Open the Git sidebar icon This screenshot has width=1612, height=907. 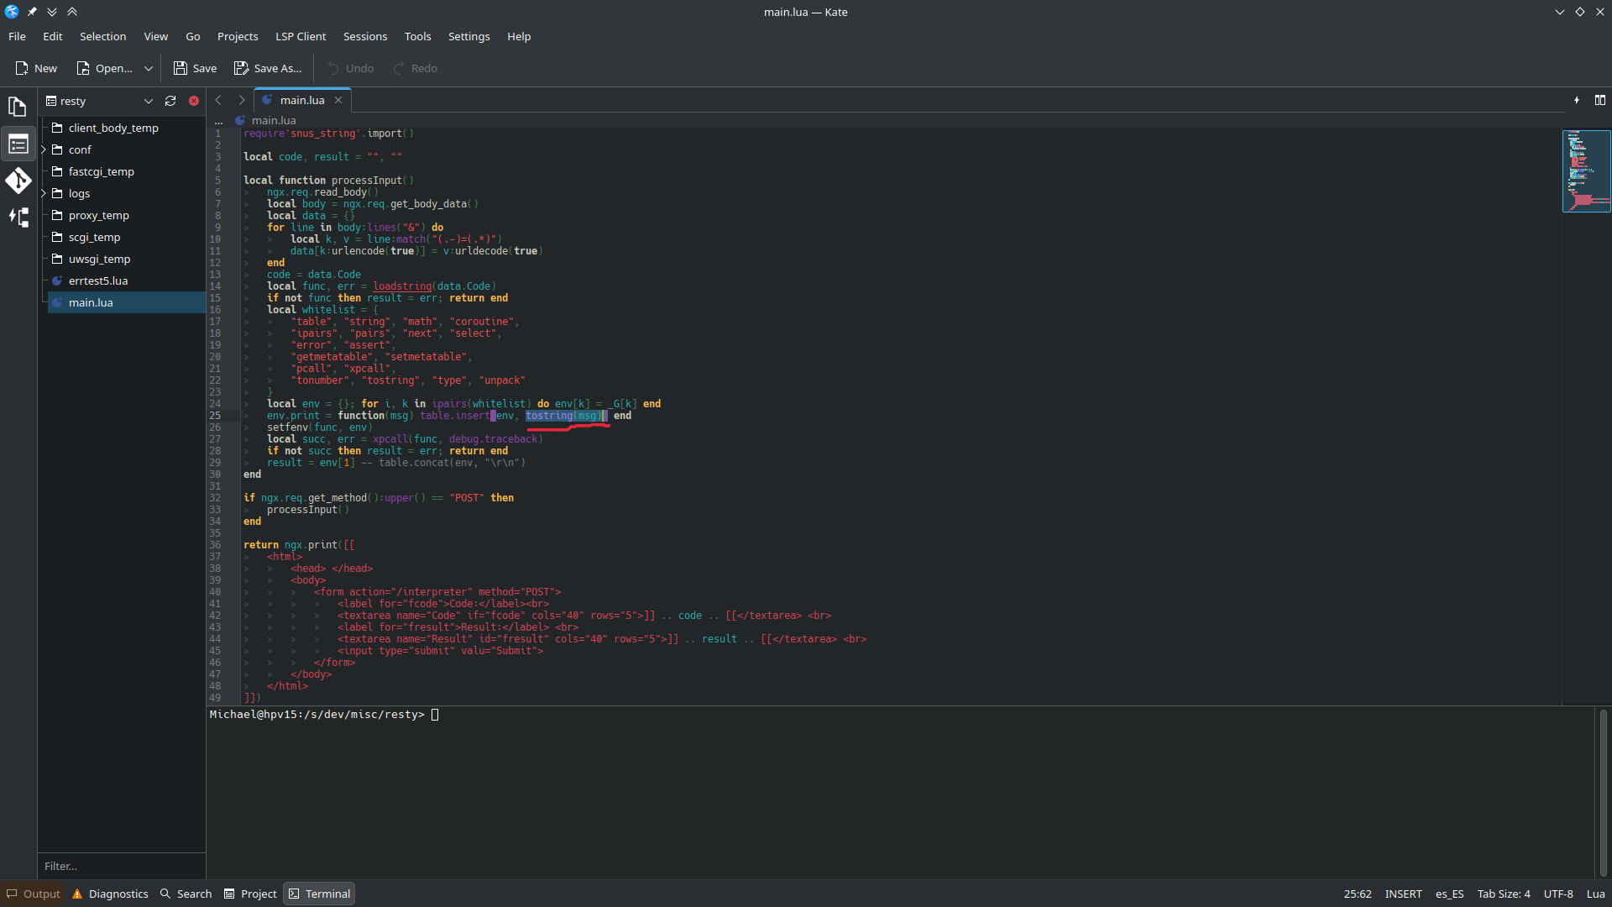click(x=18, y=181)
